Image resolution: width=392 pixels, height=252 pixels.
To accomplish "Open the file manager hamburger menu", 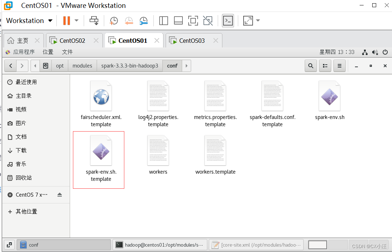I will tap(340, 66).
